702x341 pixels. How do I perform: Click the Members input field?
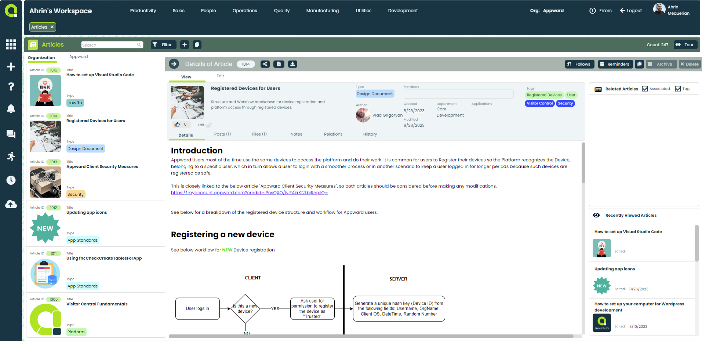click(x=458, y=94)
